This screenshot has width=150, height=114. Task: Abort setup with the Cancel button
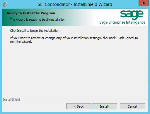(132, 106)
